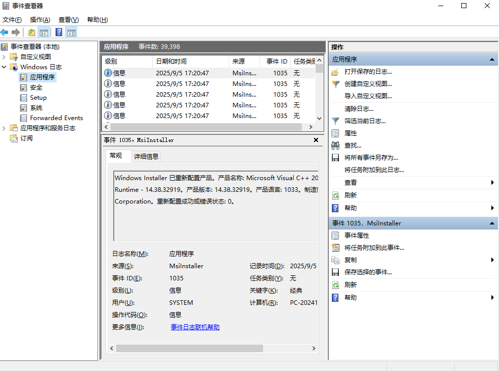This screenshot has width=499, height=371.
Task: Expand the 自定义视图 tree node
Action: pos(4,57)
